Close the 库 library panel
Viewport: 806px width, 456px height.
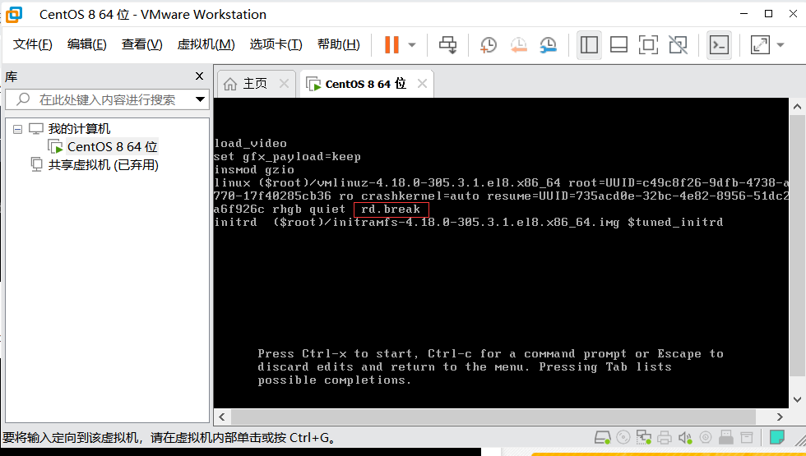[199, 76]
